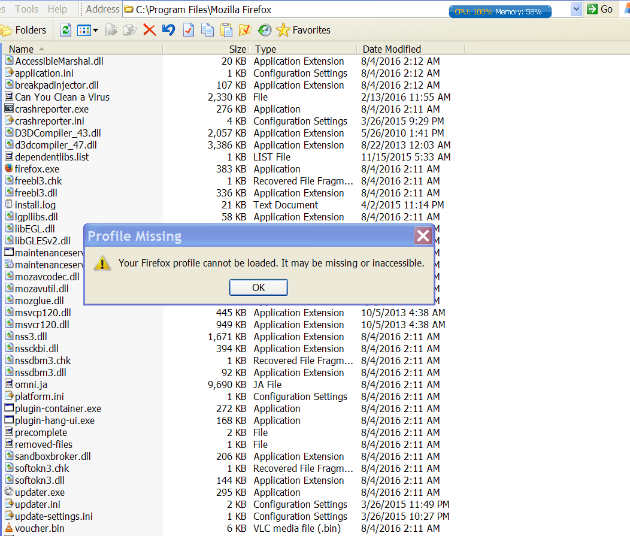This screenshot has width=630, height=536.
Task: Click the firefox.exe Firefox logo icon
Action: (x=9, y=168)
